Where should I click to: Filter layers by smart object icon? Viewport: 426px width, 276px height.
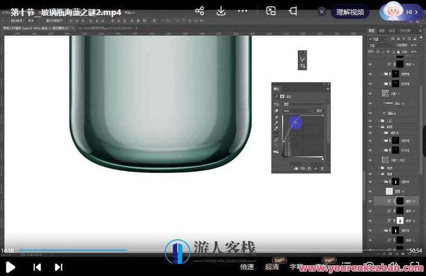pyautogui.click(x=415, y=39)
